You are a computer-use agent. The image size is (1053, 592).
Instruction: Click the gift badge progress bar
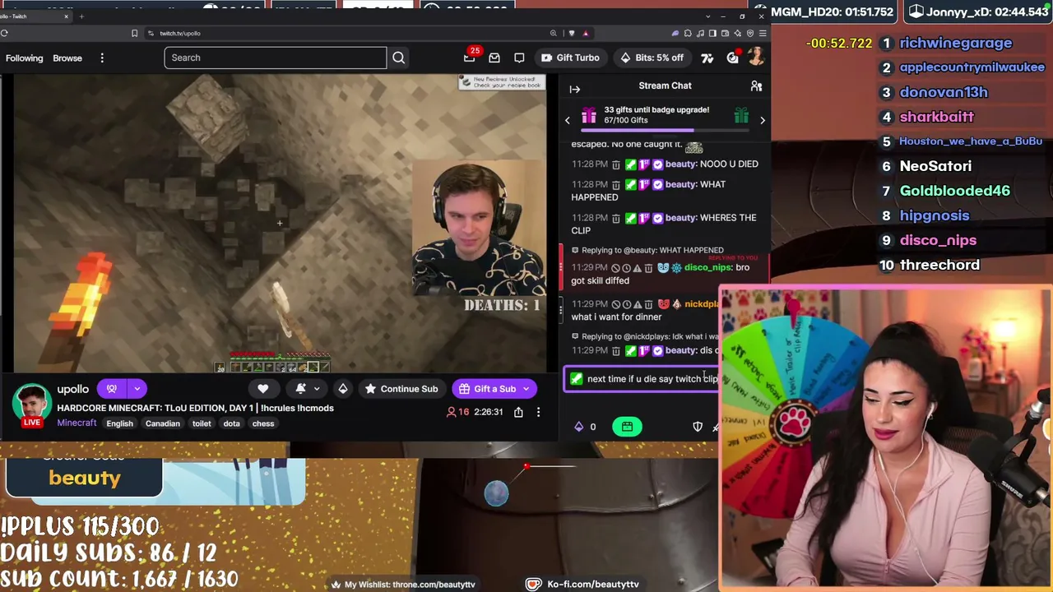pos(665,130)
